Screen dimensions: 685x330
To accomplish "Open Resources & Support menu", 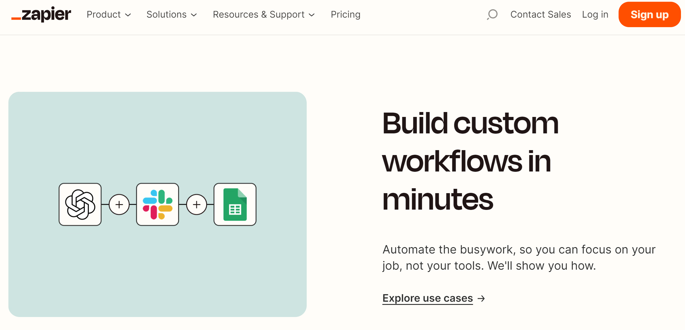I will coord(258,14).
